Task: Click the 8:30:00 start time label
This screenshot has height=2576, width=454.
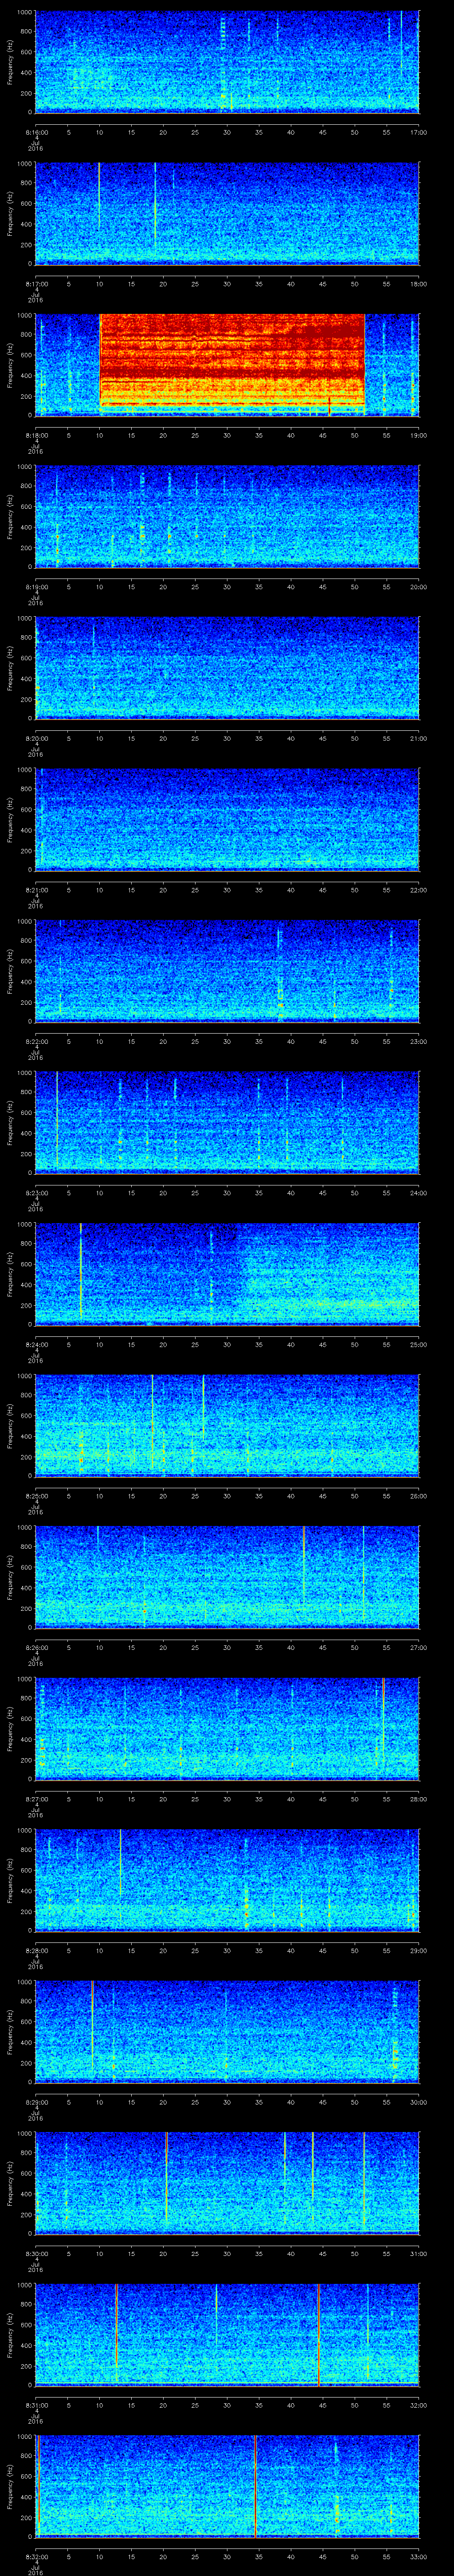Action: [x=37, y=2254]
